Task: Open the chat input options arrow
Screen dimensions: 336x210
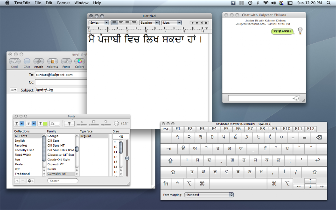Action: pyautogui.click(x=293, y=98)
